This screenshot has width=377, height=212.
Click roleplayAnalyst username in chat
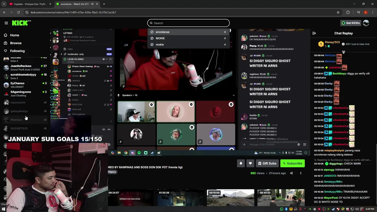[334, 150]
